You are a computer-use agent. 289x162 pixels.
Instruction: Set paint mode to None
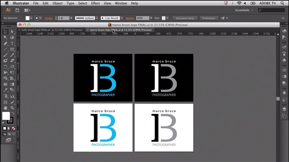(x=14, y=128)
